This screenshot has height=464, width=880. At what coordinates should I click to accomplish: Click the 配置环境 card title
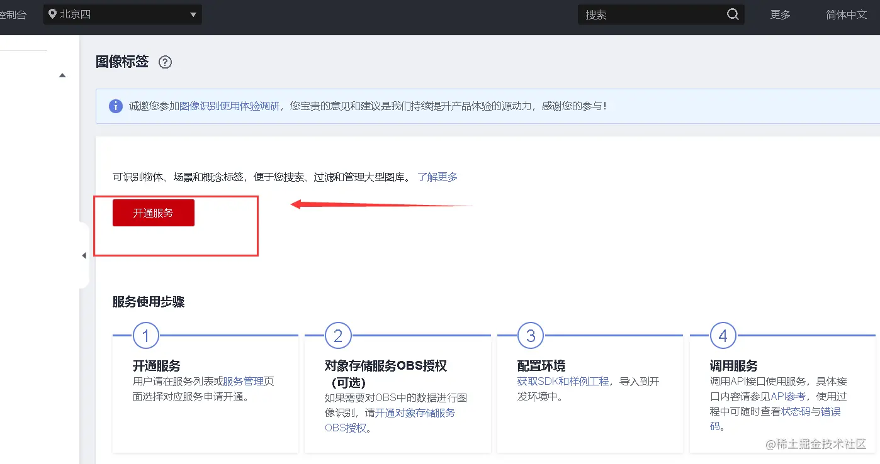pos(541,365)
